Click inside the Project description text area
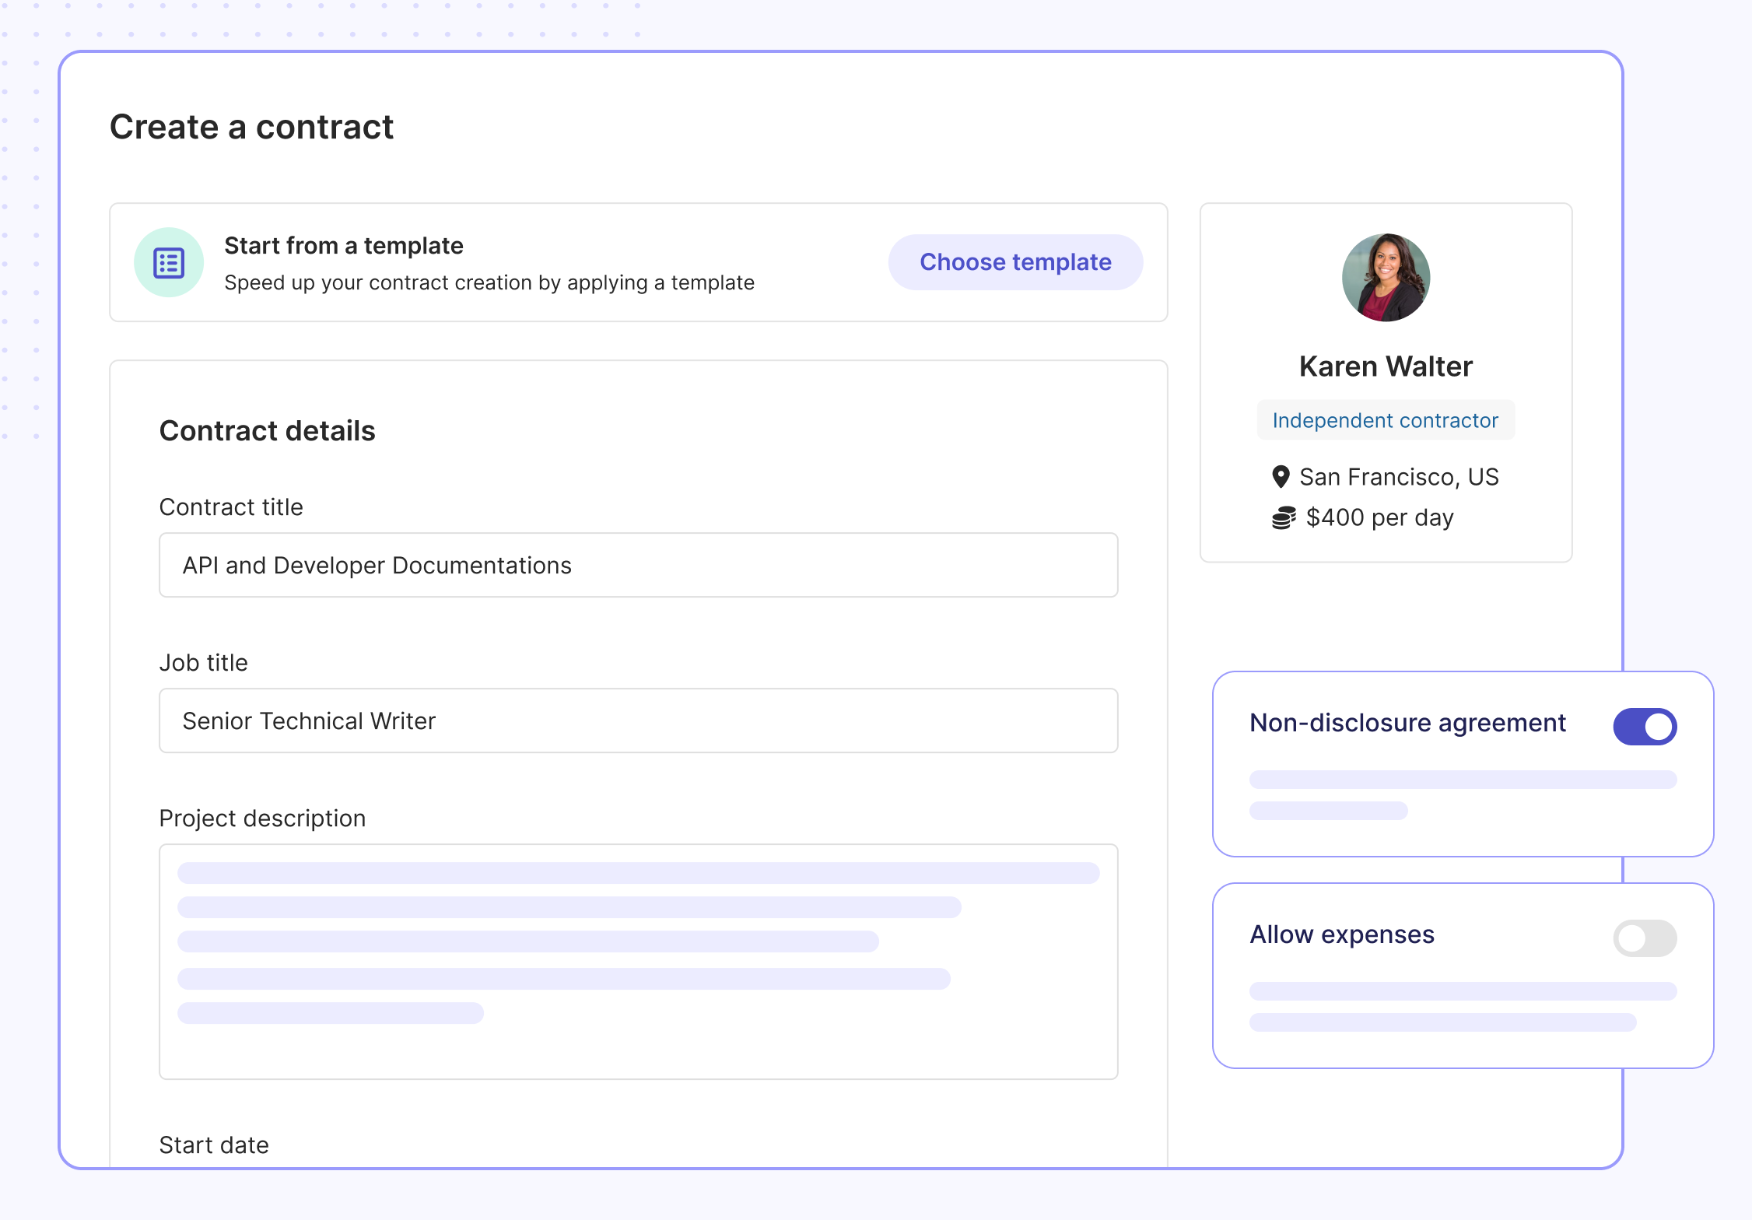Screen dimensions: 1752x1220 click(x=638, y=962)
